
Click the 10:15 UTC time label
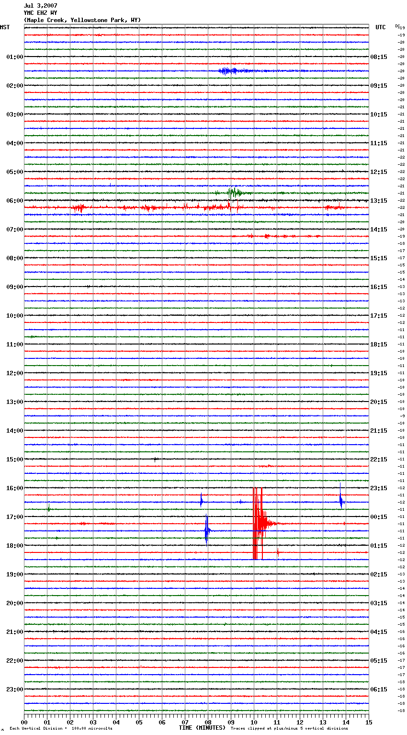(x=379, y=115)
